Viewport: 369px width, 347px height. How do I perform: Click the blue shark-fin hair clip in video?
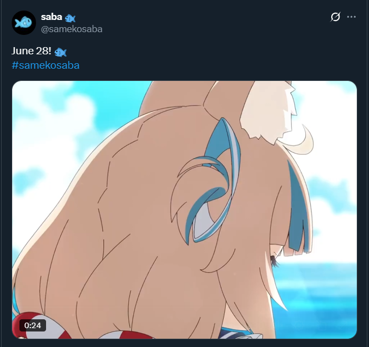tap(211, 183)
